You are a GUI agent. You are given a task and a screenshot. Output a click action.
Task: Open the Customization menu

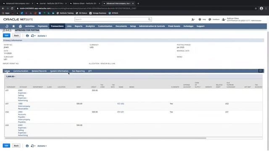105,26
